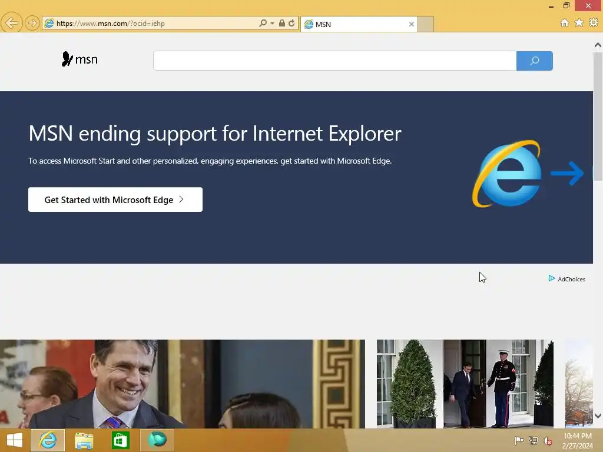Viewport: 603px width, 452px height.
Task: Click the browser Forward arrow button
Action: pyautogui.click(x=32, y=23)
